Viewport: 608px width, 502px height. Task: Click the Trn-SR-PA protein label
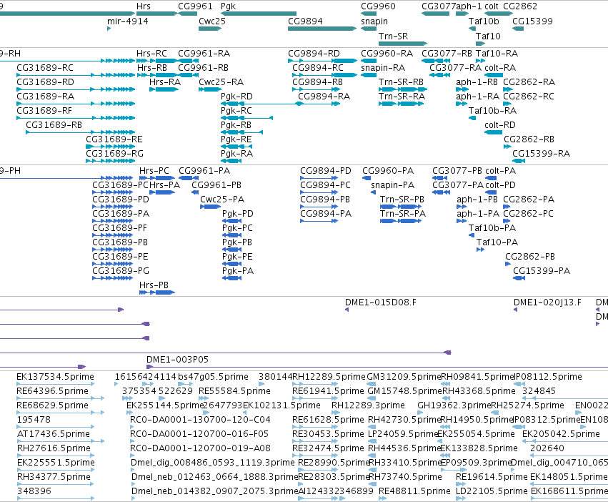tap(403, 214)
